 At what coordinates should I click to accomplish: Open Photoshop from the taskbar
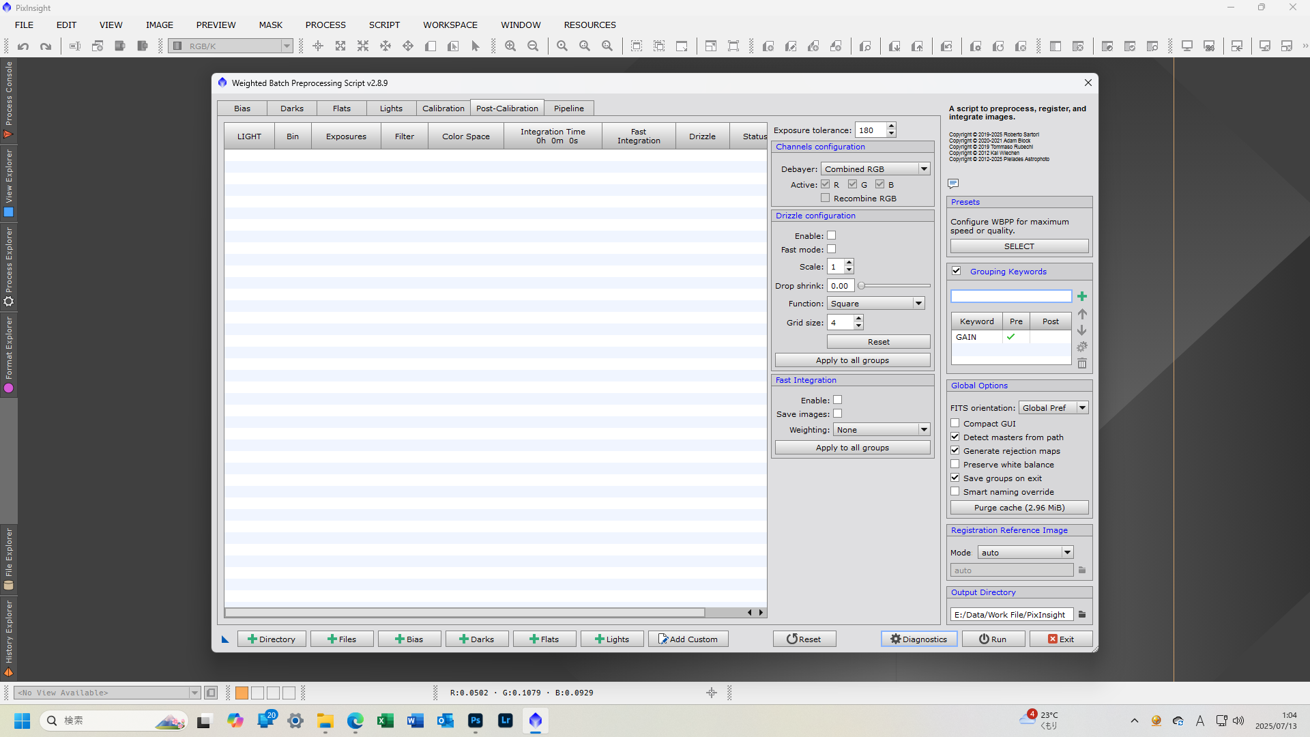click(x=476, y=721)
